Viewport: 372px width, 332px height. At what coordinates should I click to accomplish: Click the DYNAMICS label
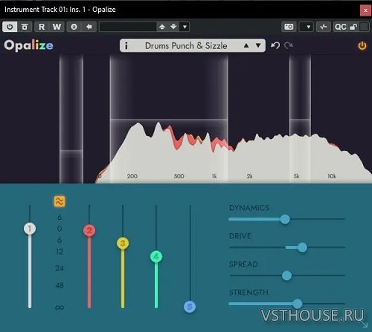[x=249, y=208]
